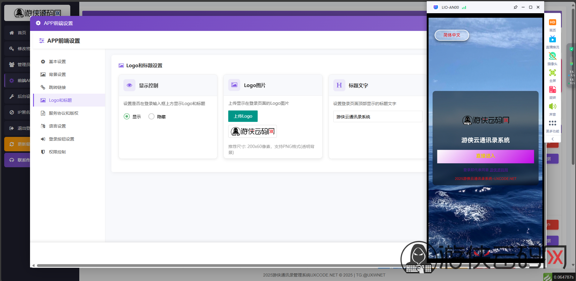Click the signal strength icon beside LIO-AN00

[464, 8]
